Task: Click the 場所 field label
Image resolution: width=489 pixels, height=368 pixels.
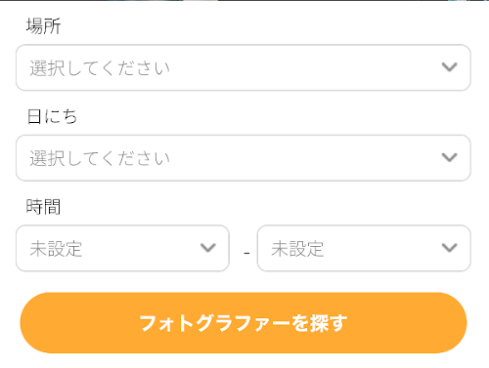Action: click(43, 26)
